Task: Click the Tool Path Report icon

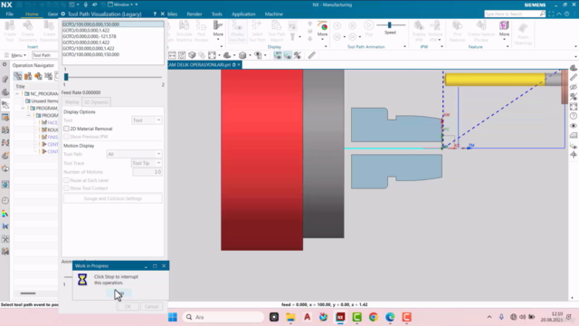Action: [x=277, y=31]
